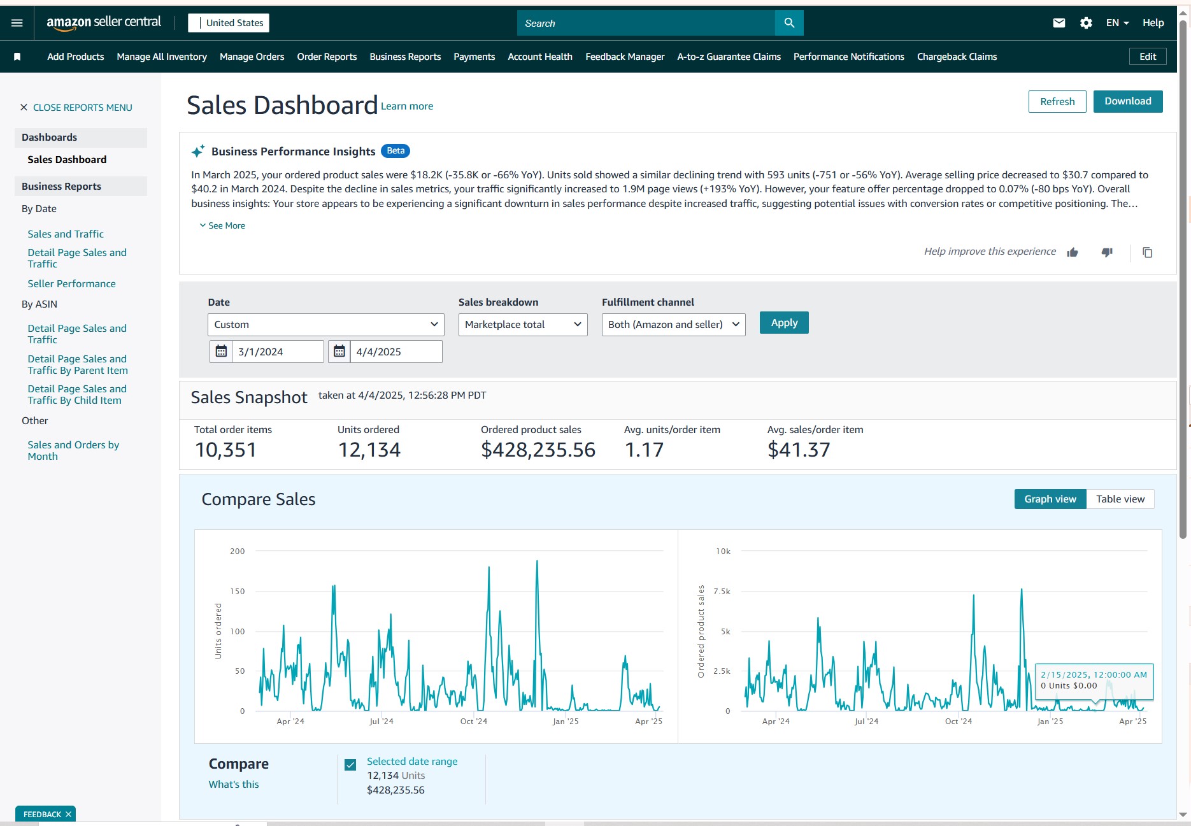
Task: Switch to Graph view tab
Action: [x=1050, y=499]
